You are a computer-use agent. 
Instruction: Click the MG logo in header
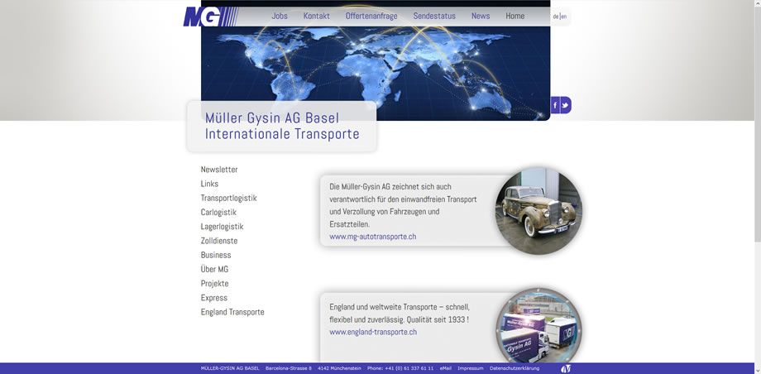click(x=203, y=16)
